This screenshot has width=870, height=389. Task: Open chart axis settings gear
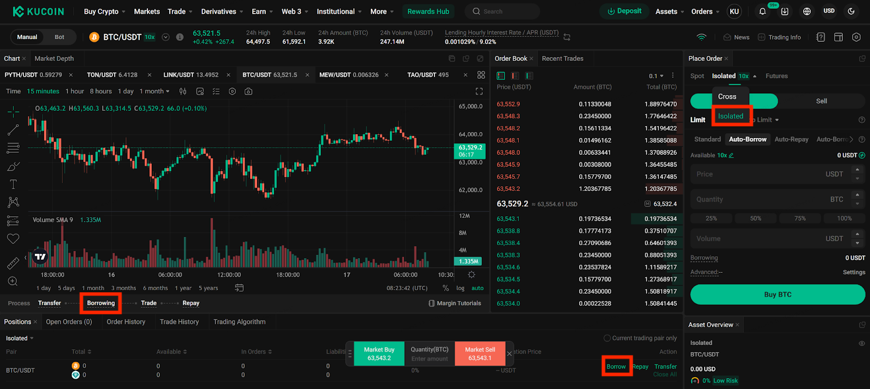[471, 275]
